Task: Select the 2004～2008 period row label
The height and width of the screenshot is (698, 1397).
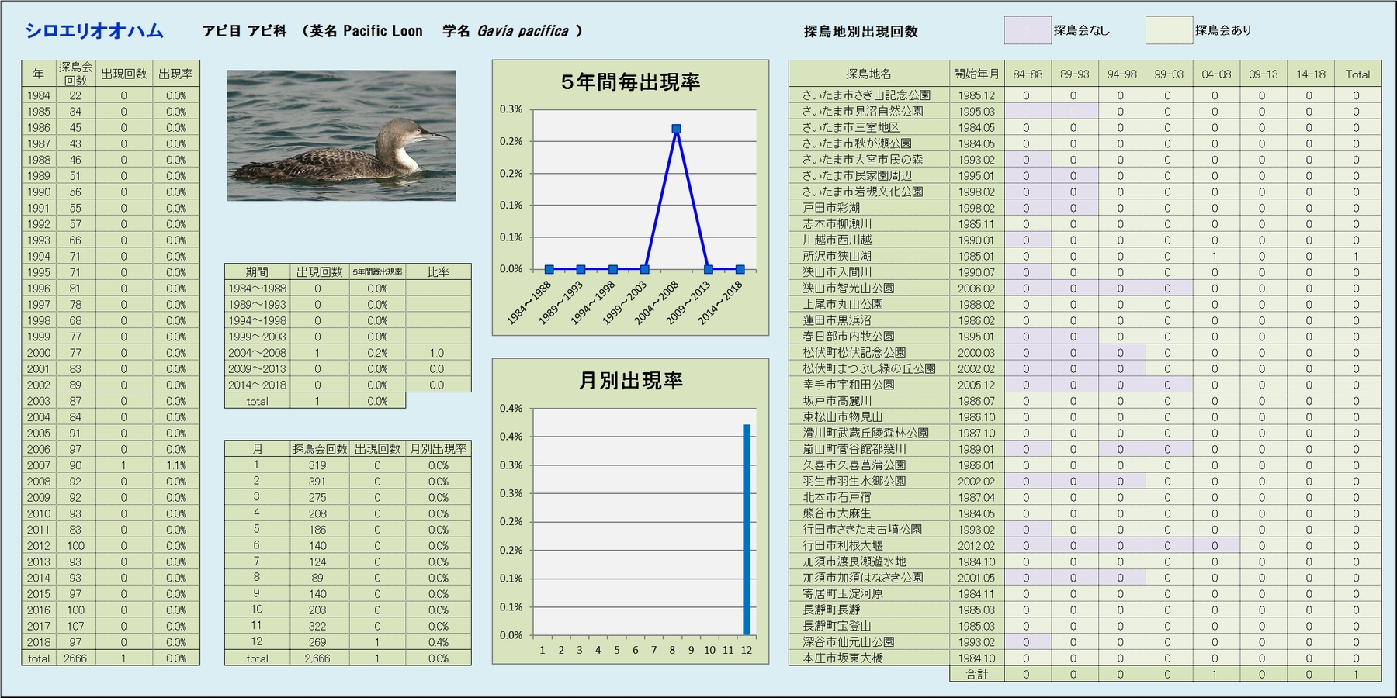Action: tap(257, 353)
